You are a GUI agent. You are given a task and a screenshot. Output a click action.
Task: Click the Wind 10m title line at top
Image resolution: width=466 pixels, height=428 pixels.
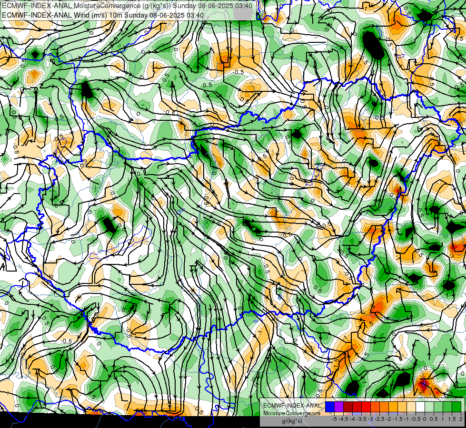(x=103, y=15)
